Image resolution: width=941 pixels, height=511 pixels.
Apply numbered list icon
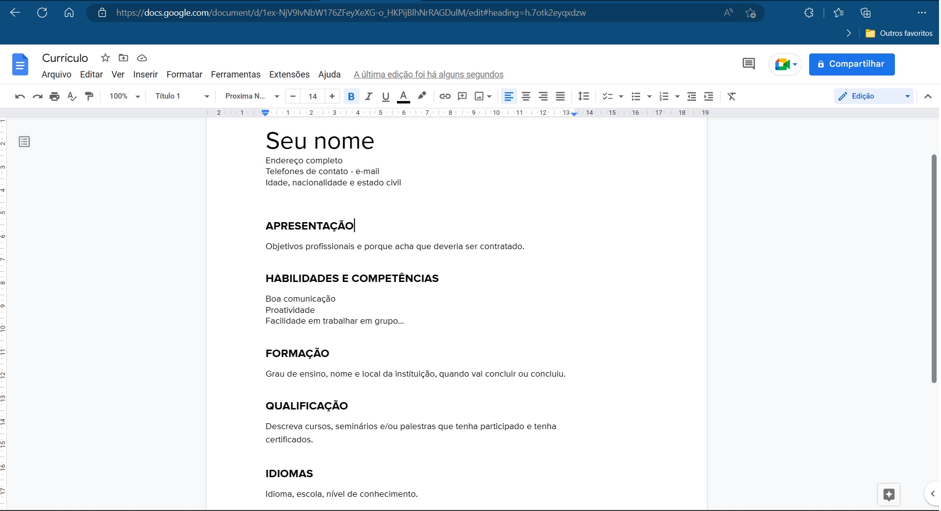(x=664, y=97)
